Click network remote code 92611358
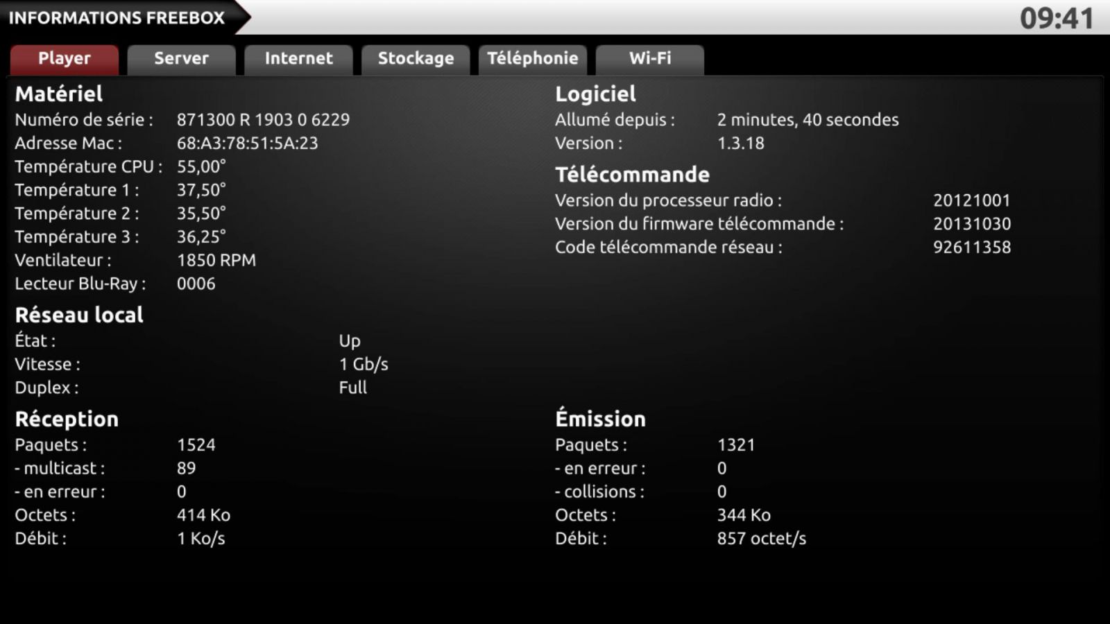The height and width of the screenshot is (624, 1110). click(972, 248)
